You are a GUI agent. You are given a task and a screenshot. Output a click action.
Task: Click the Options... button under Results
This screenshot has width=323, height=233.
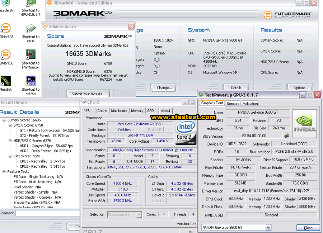tap(301, 88)
